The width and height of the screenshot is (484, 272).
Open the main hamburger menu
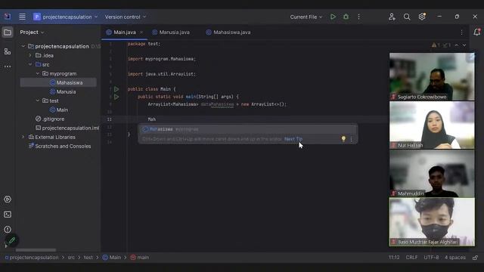coord(22,17)
